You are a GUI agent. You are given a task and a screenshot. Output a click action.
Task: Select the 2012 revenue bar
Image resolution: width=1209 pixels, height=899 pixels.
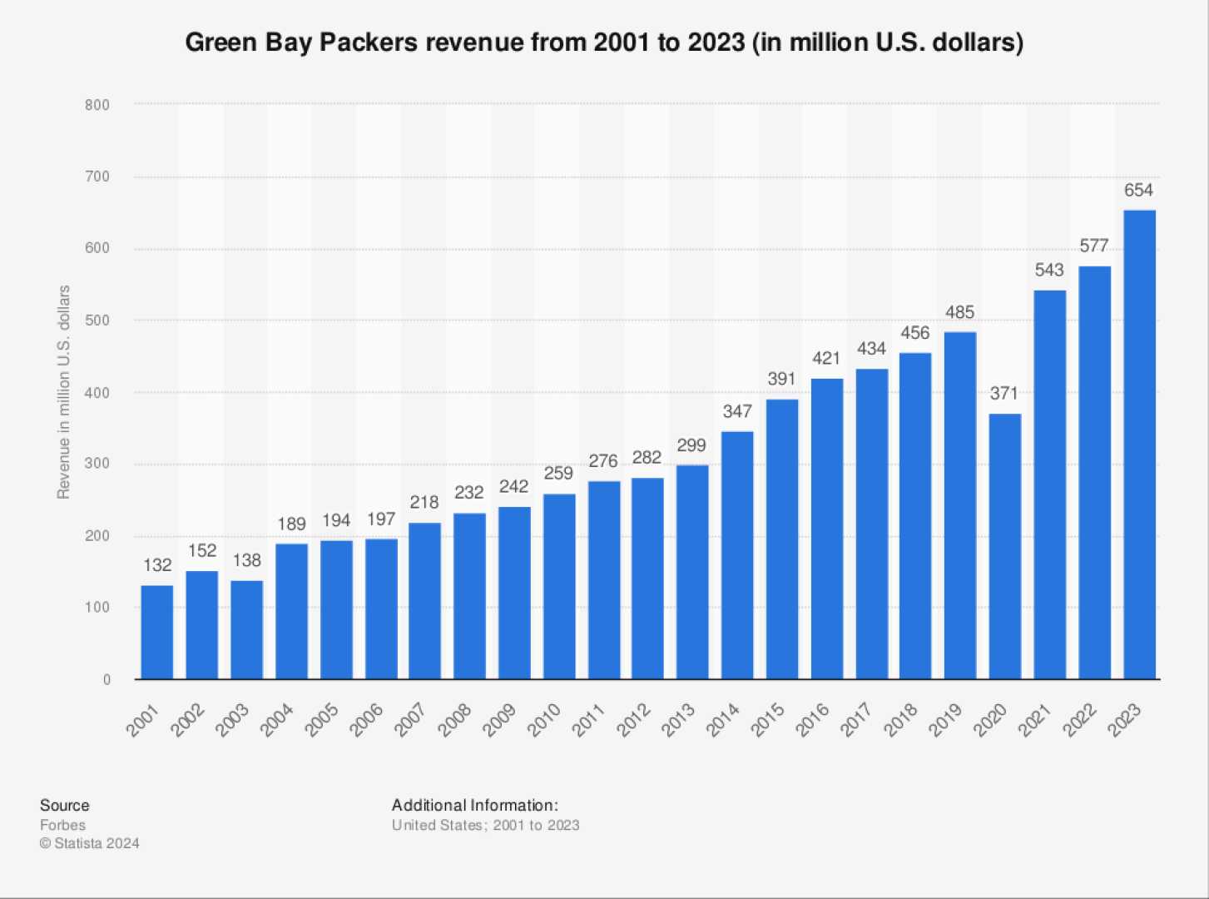click(x=648, y=579)
